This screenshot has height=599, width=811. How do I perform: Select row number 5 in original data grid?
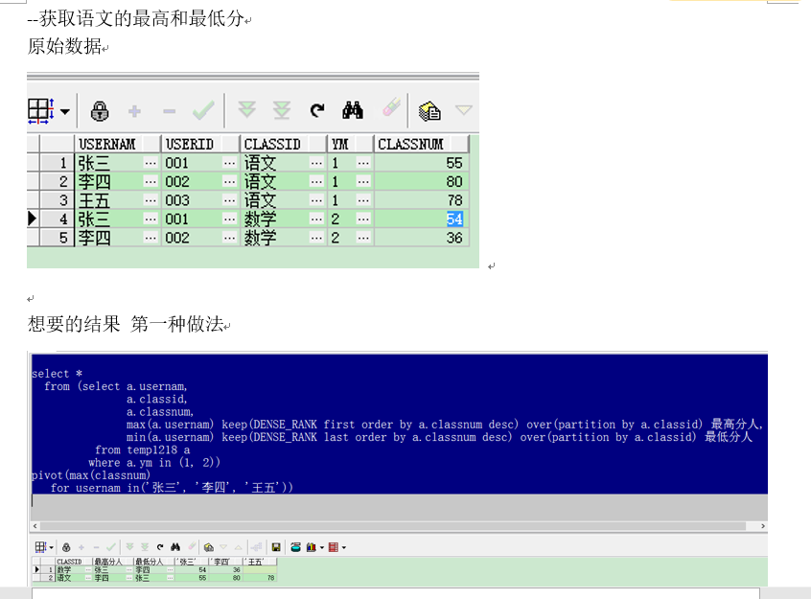click(x=57, y=238)
